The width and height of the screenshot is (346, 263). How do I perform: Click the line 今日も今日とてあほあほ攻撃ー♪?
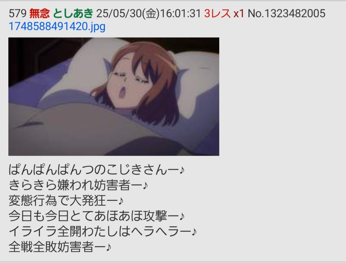(96, 216)
